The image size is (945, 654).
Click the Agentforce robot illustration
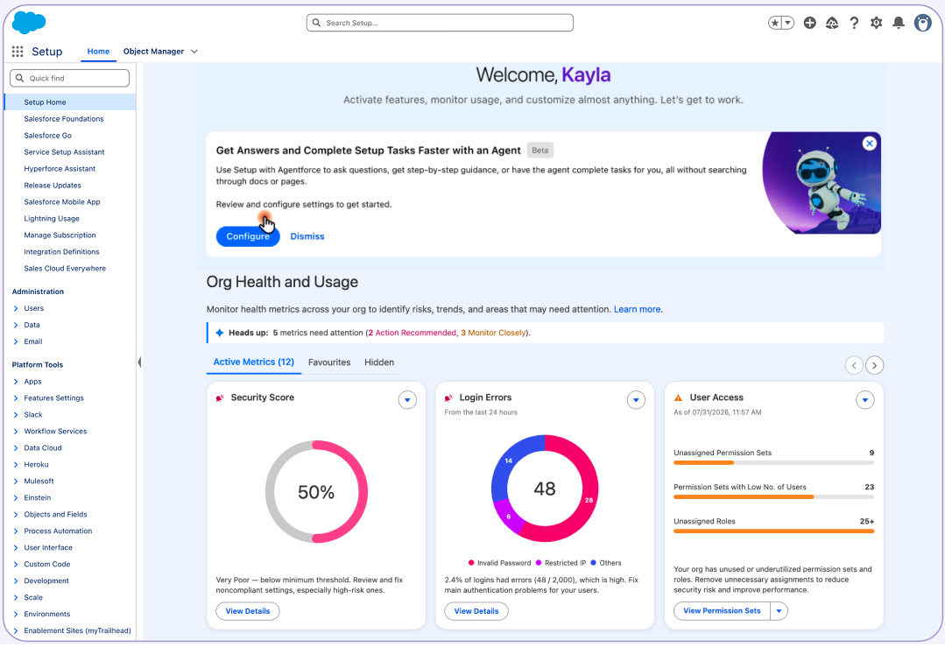point(822,183)
